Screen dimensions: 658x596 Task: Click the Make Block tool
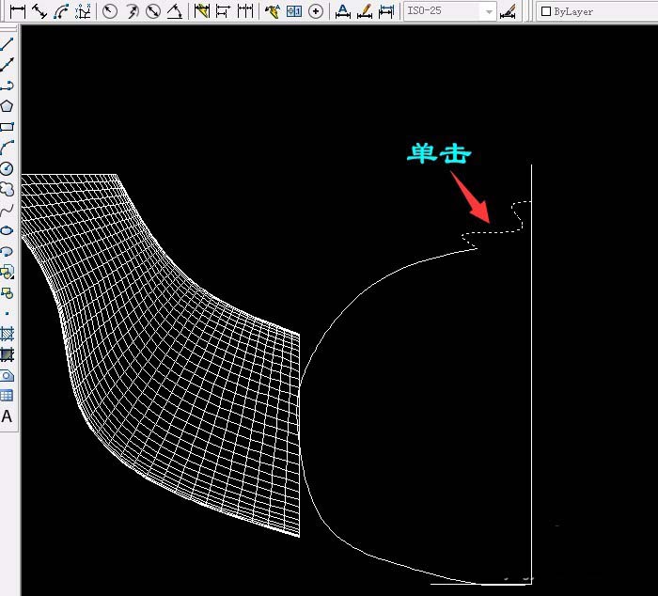click(7, 292)
